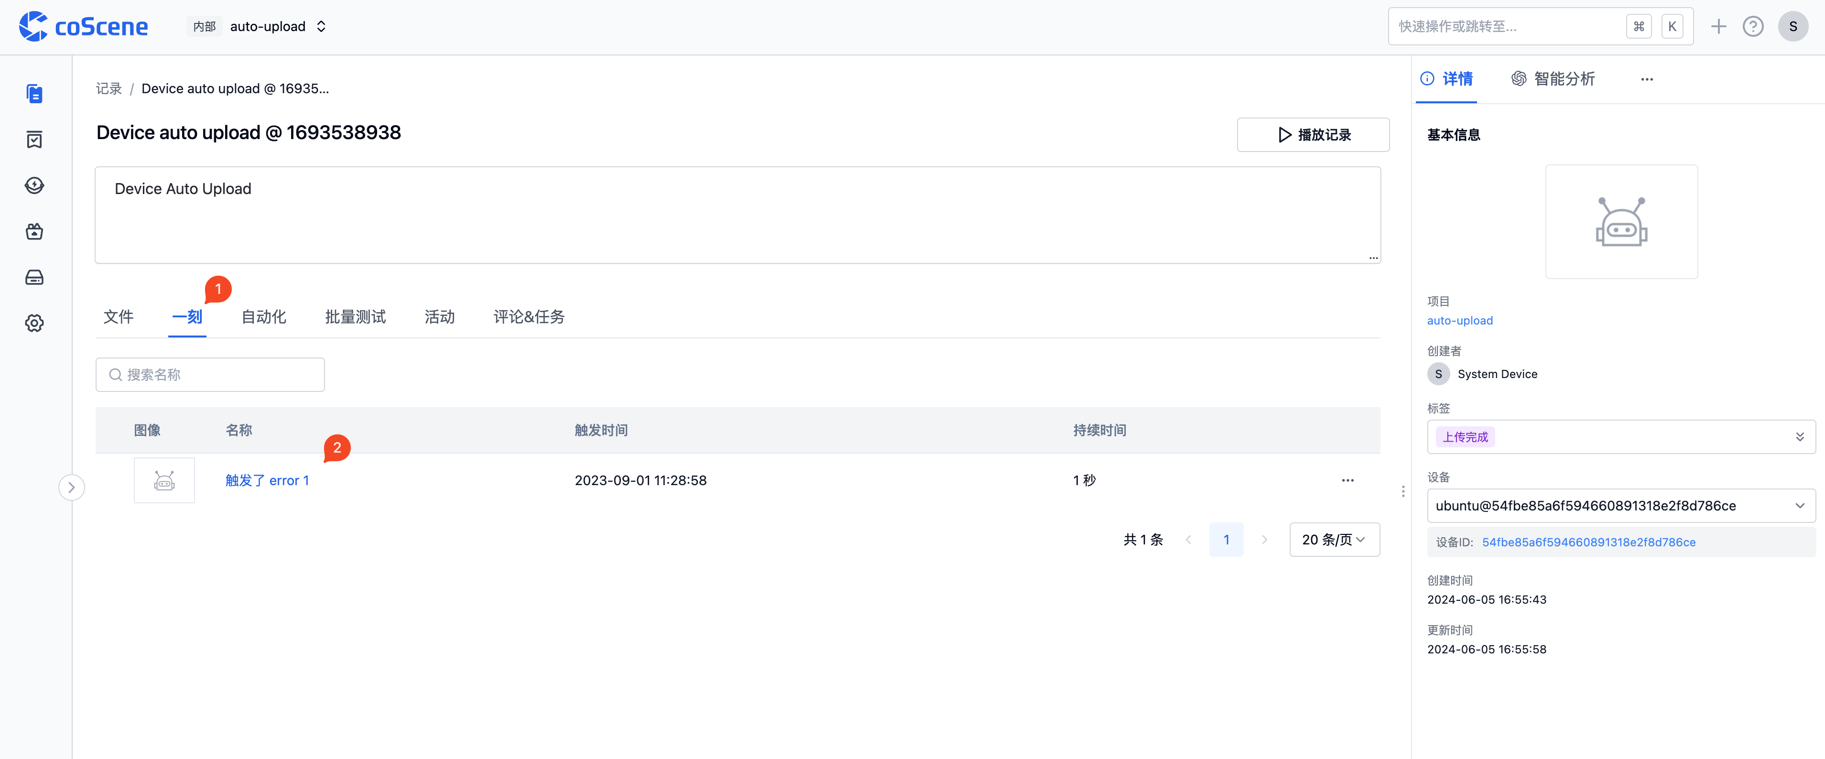
Task: Open the 批量测试 tab
Action: pos(355,317)
